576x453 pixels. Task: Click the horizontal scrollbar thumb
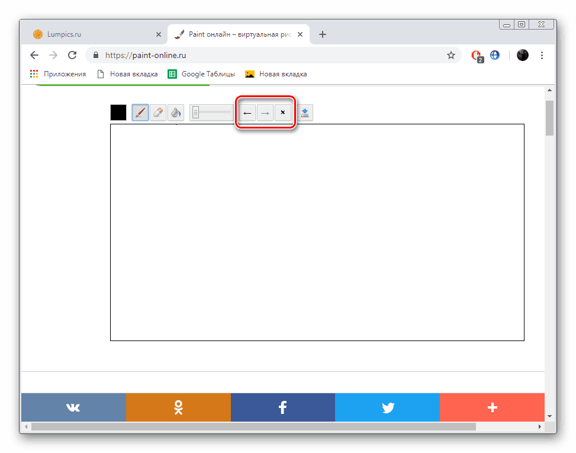[253, 426]
